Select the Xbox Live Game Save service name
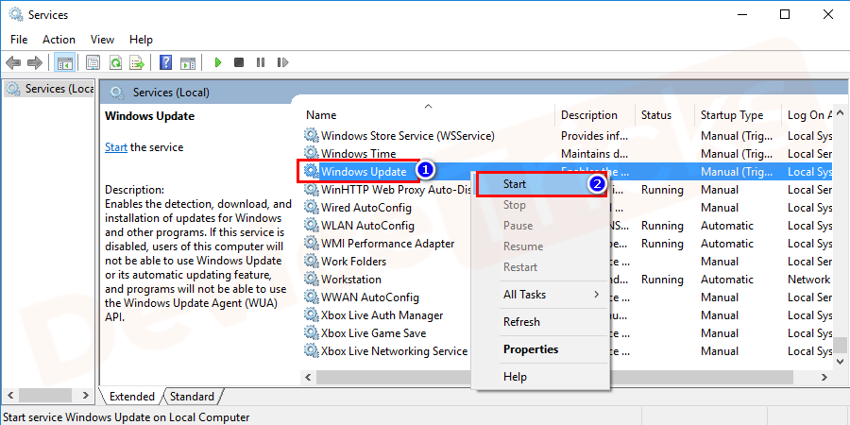Screen dimensions: 850x425 click(373, 332)
